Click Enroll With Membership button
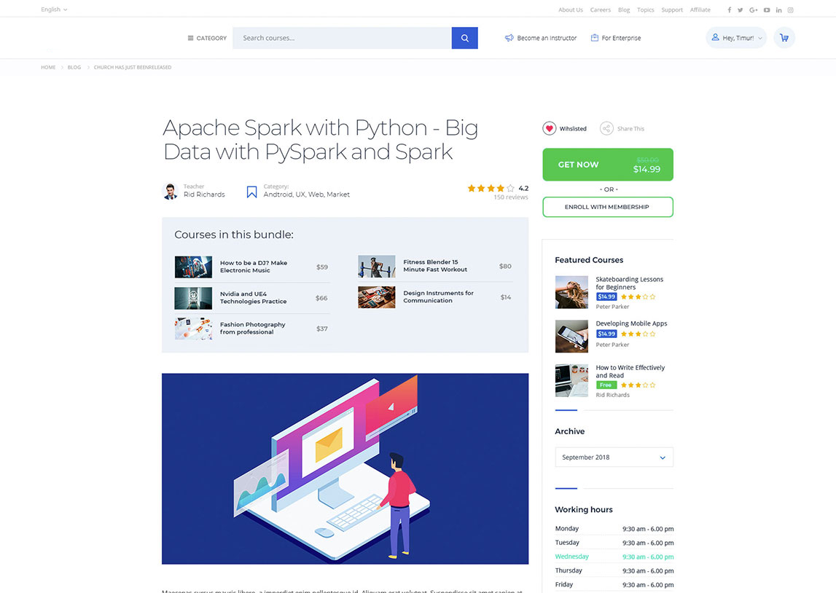 (x=607, y=207)
